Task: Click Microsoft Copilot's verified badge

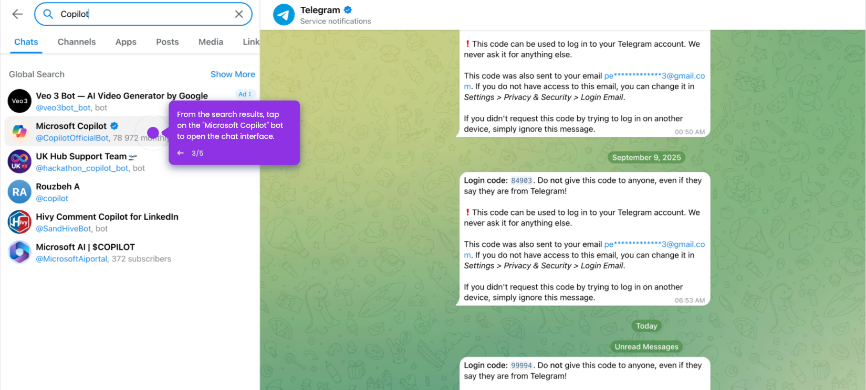Action: tap(114, 126)
